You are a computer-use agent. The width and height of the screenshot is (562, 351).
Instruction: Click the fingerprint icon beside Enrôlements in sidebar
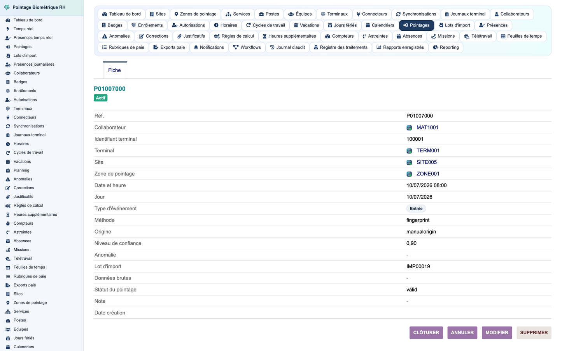pos(8,91)
